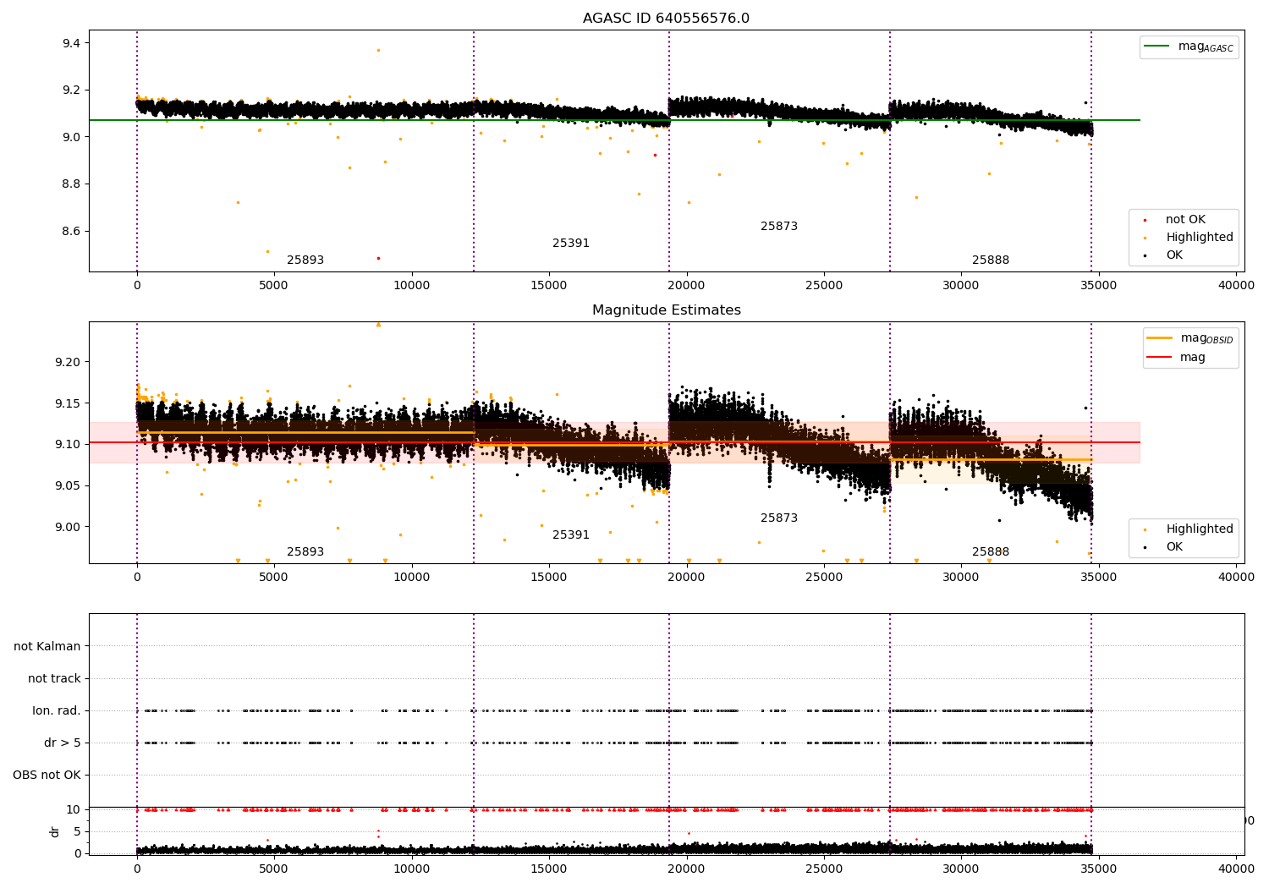Click the 25888 obsid label in the top plot
Screen dimensions: 1269x888
pos(991,260)
